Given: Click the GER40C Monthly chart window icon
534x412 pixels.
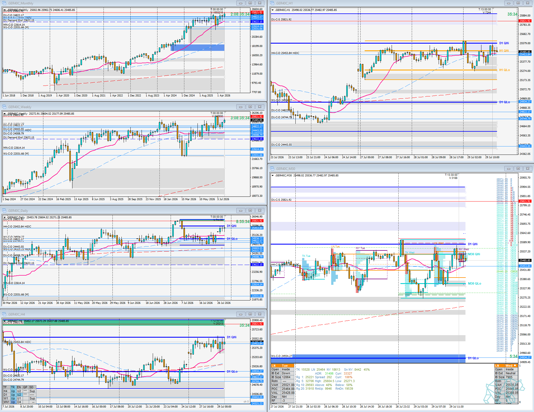Looking at the screenshot, I should [4, 3].
